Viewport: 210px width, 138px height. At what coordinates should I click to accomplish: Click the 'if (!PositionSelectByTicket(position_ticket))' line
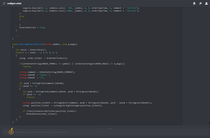(50, 111)
